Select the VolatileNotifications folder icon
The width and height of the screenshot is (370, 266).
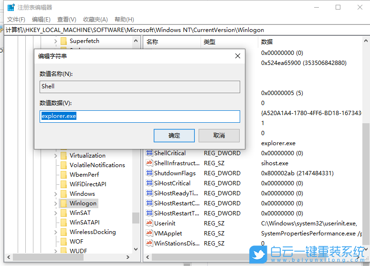(x=63, y=165)
